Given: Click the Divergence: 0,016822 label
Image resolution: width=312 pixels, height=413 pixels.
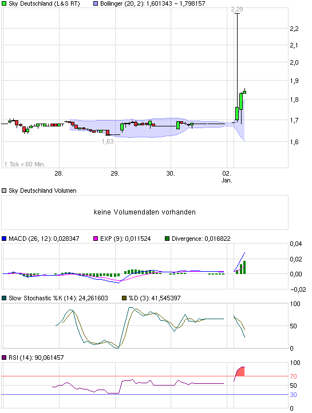Looking at the screenshot, I should tap(201, 239).
